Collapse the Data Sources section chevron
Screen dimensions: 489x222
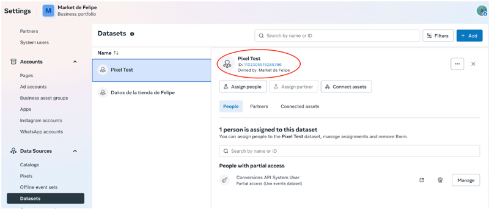(75, 151)
